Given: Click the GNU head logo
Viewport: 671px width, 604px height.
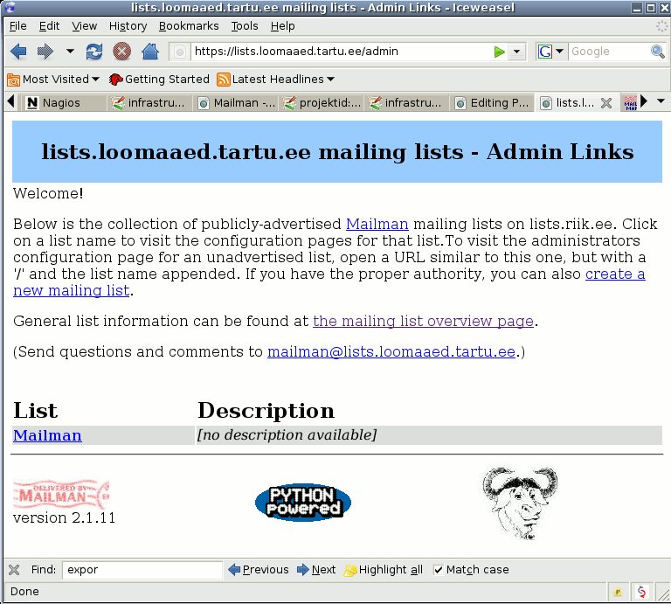Looking at the screenshot, I should point(520,503).
